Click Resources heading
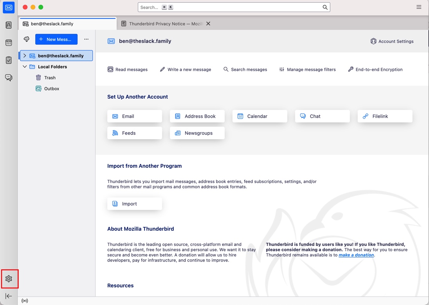The width and height of the screenshot is (429, 305). tap(121, 285)
